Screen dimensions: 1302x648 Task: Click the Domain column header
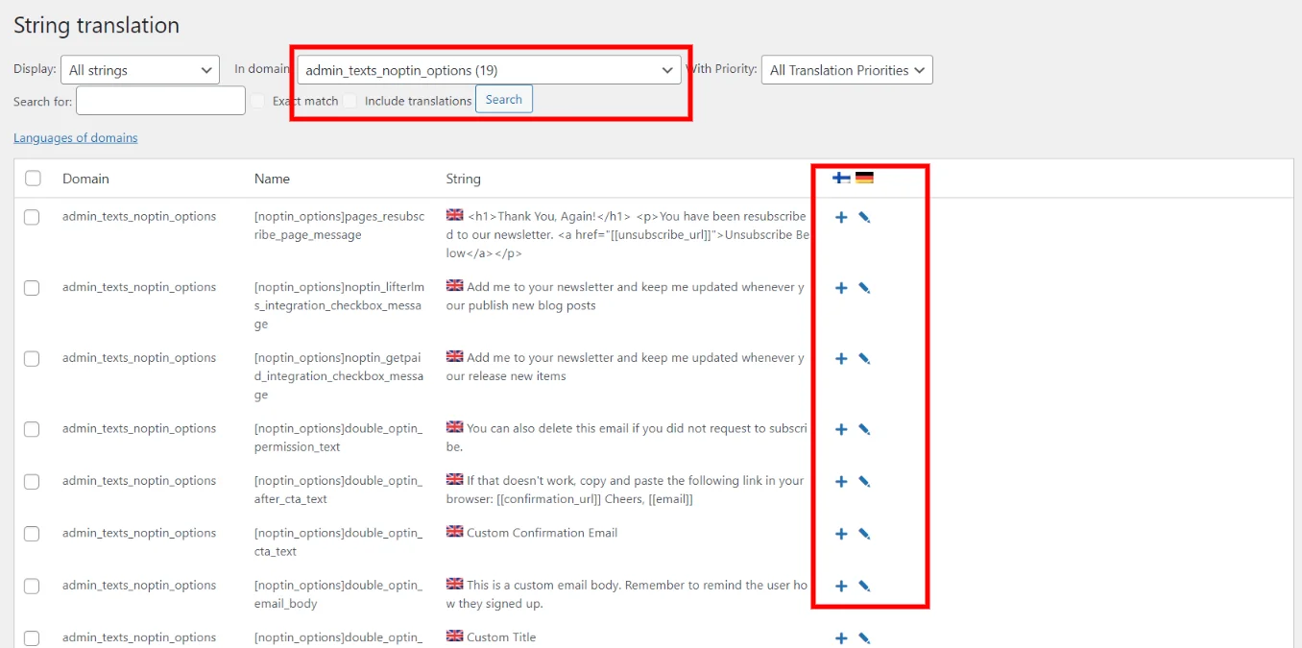pos(85,179)
